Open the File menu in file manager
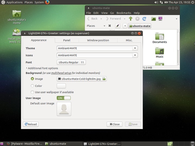The height and width of the screenshot is (146, 195). (88, 13)
